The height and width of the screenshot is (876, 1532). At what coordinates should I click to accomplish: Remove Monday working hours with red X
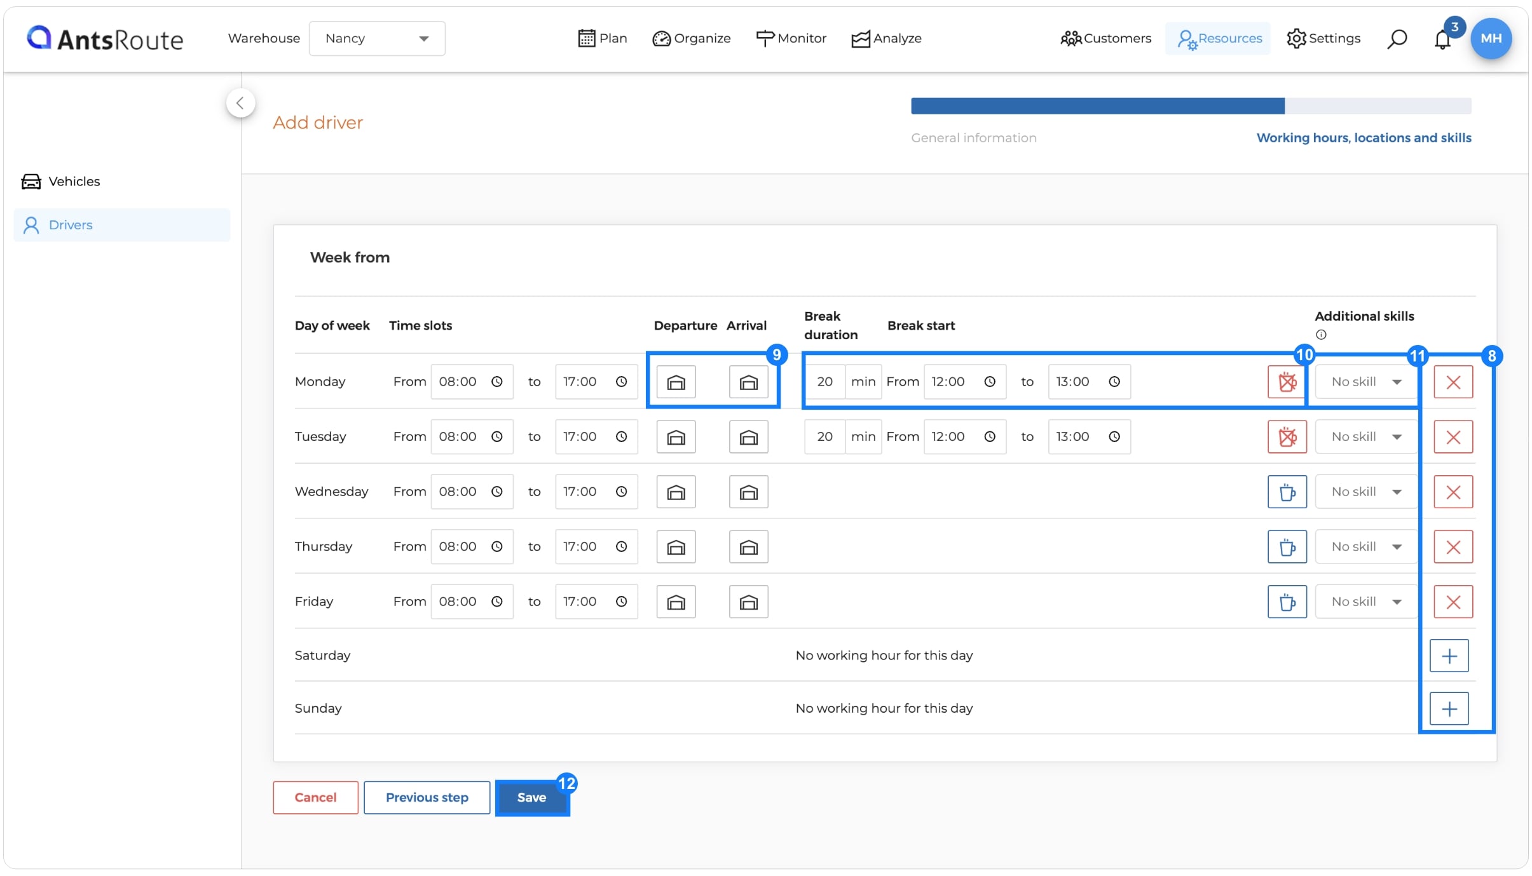(x=1453, y=382)
